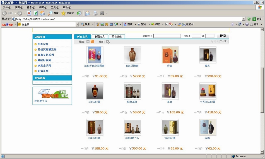Click Baidu toolbar magnifier 搜索 button
The height and width of the screenshot is (159, 265).
[x=86, y=24]
